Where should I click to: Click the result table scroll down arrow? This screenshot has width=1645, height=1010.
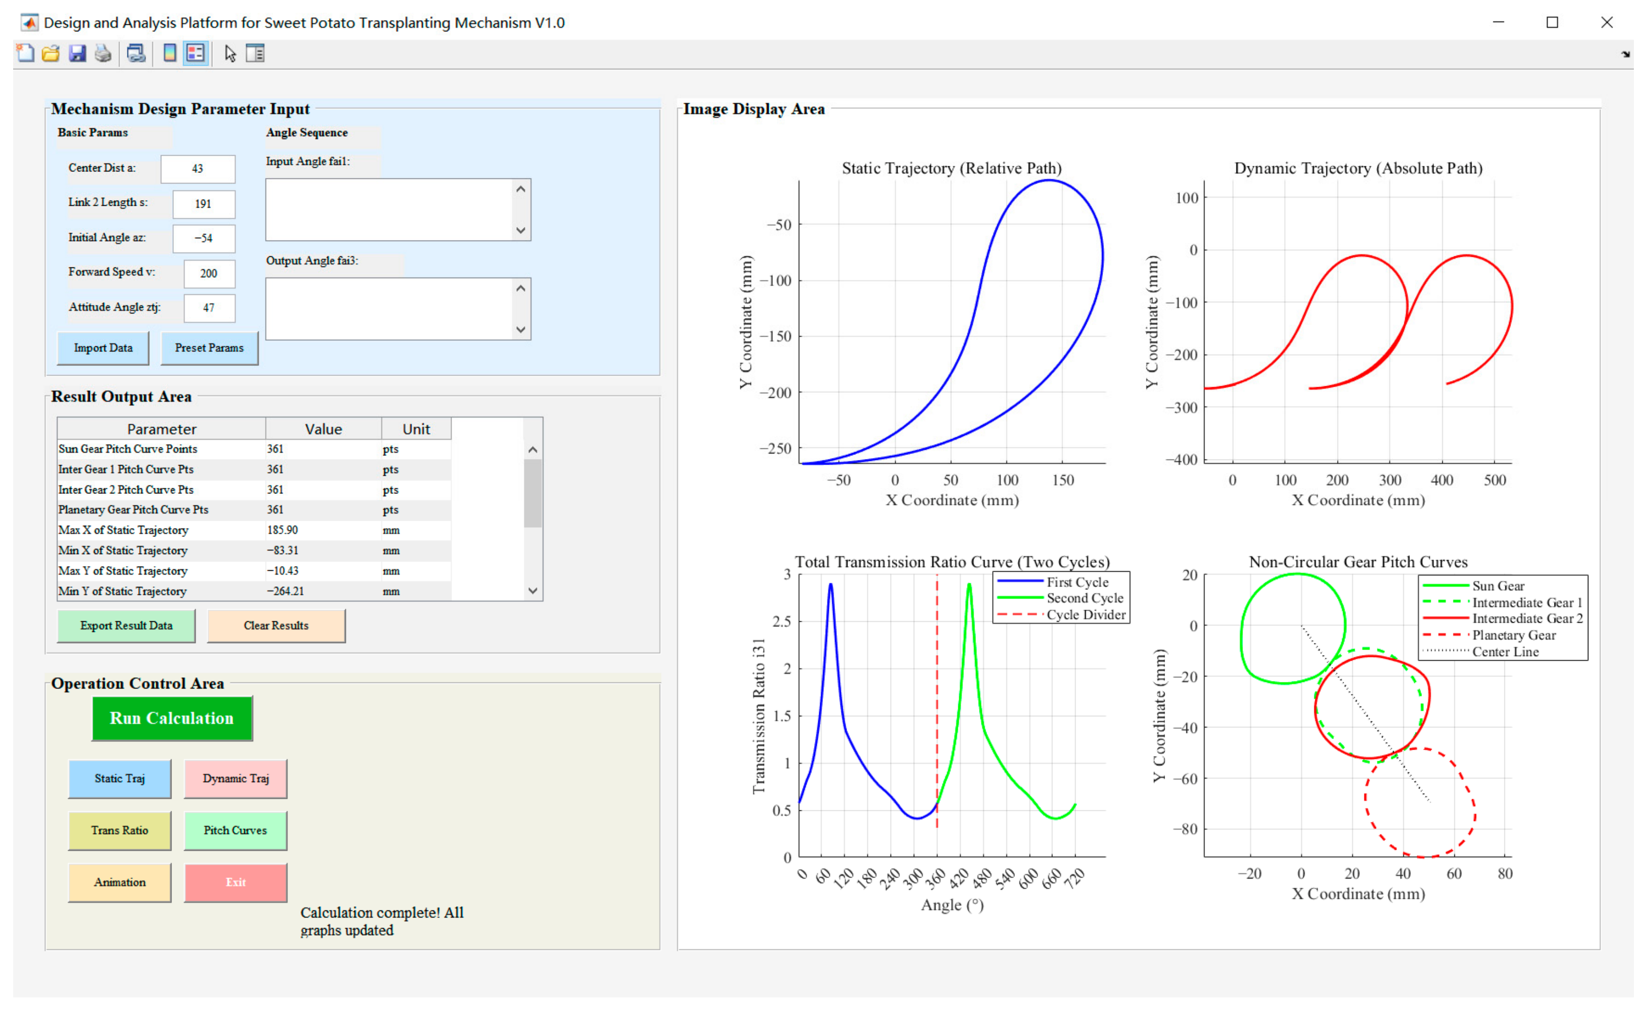532,590
